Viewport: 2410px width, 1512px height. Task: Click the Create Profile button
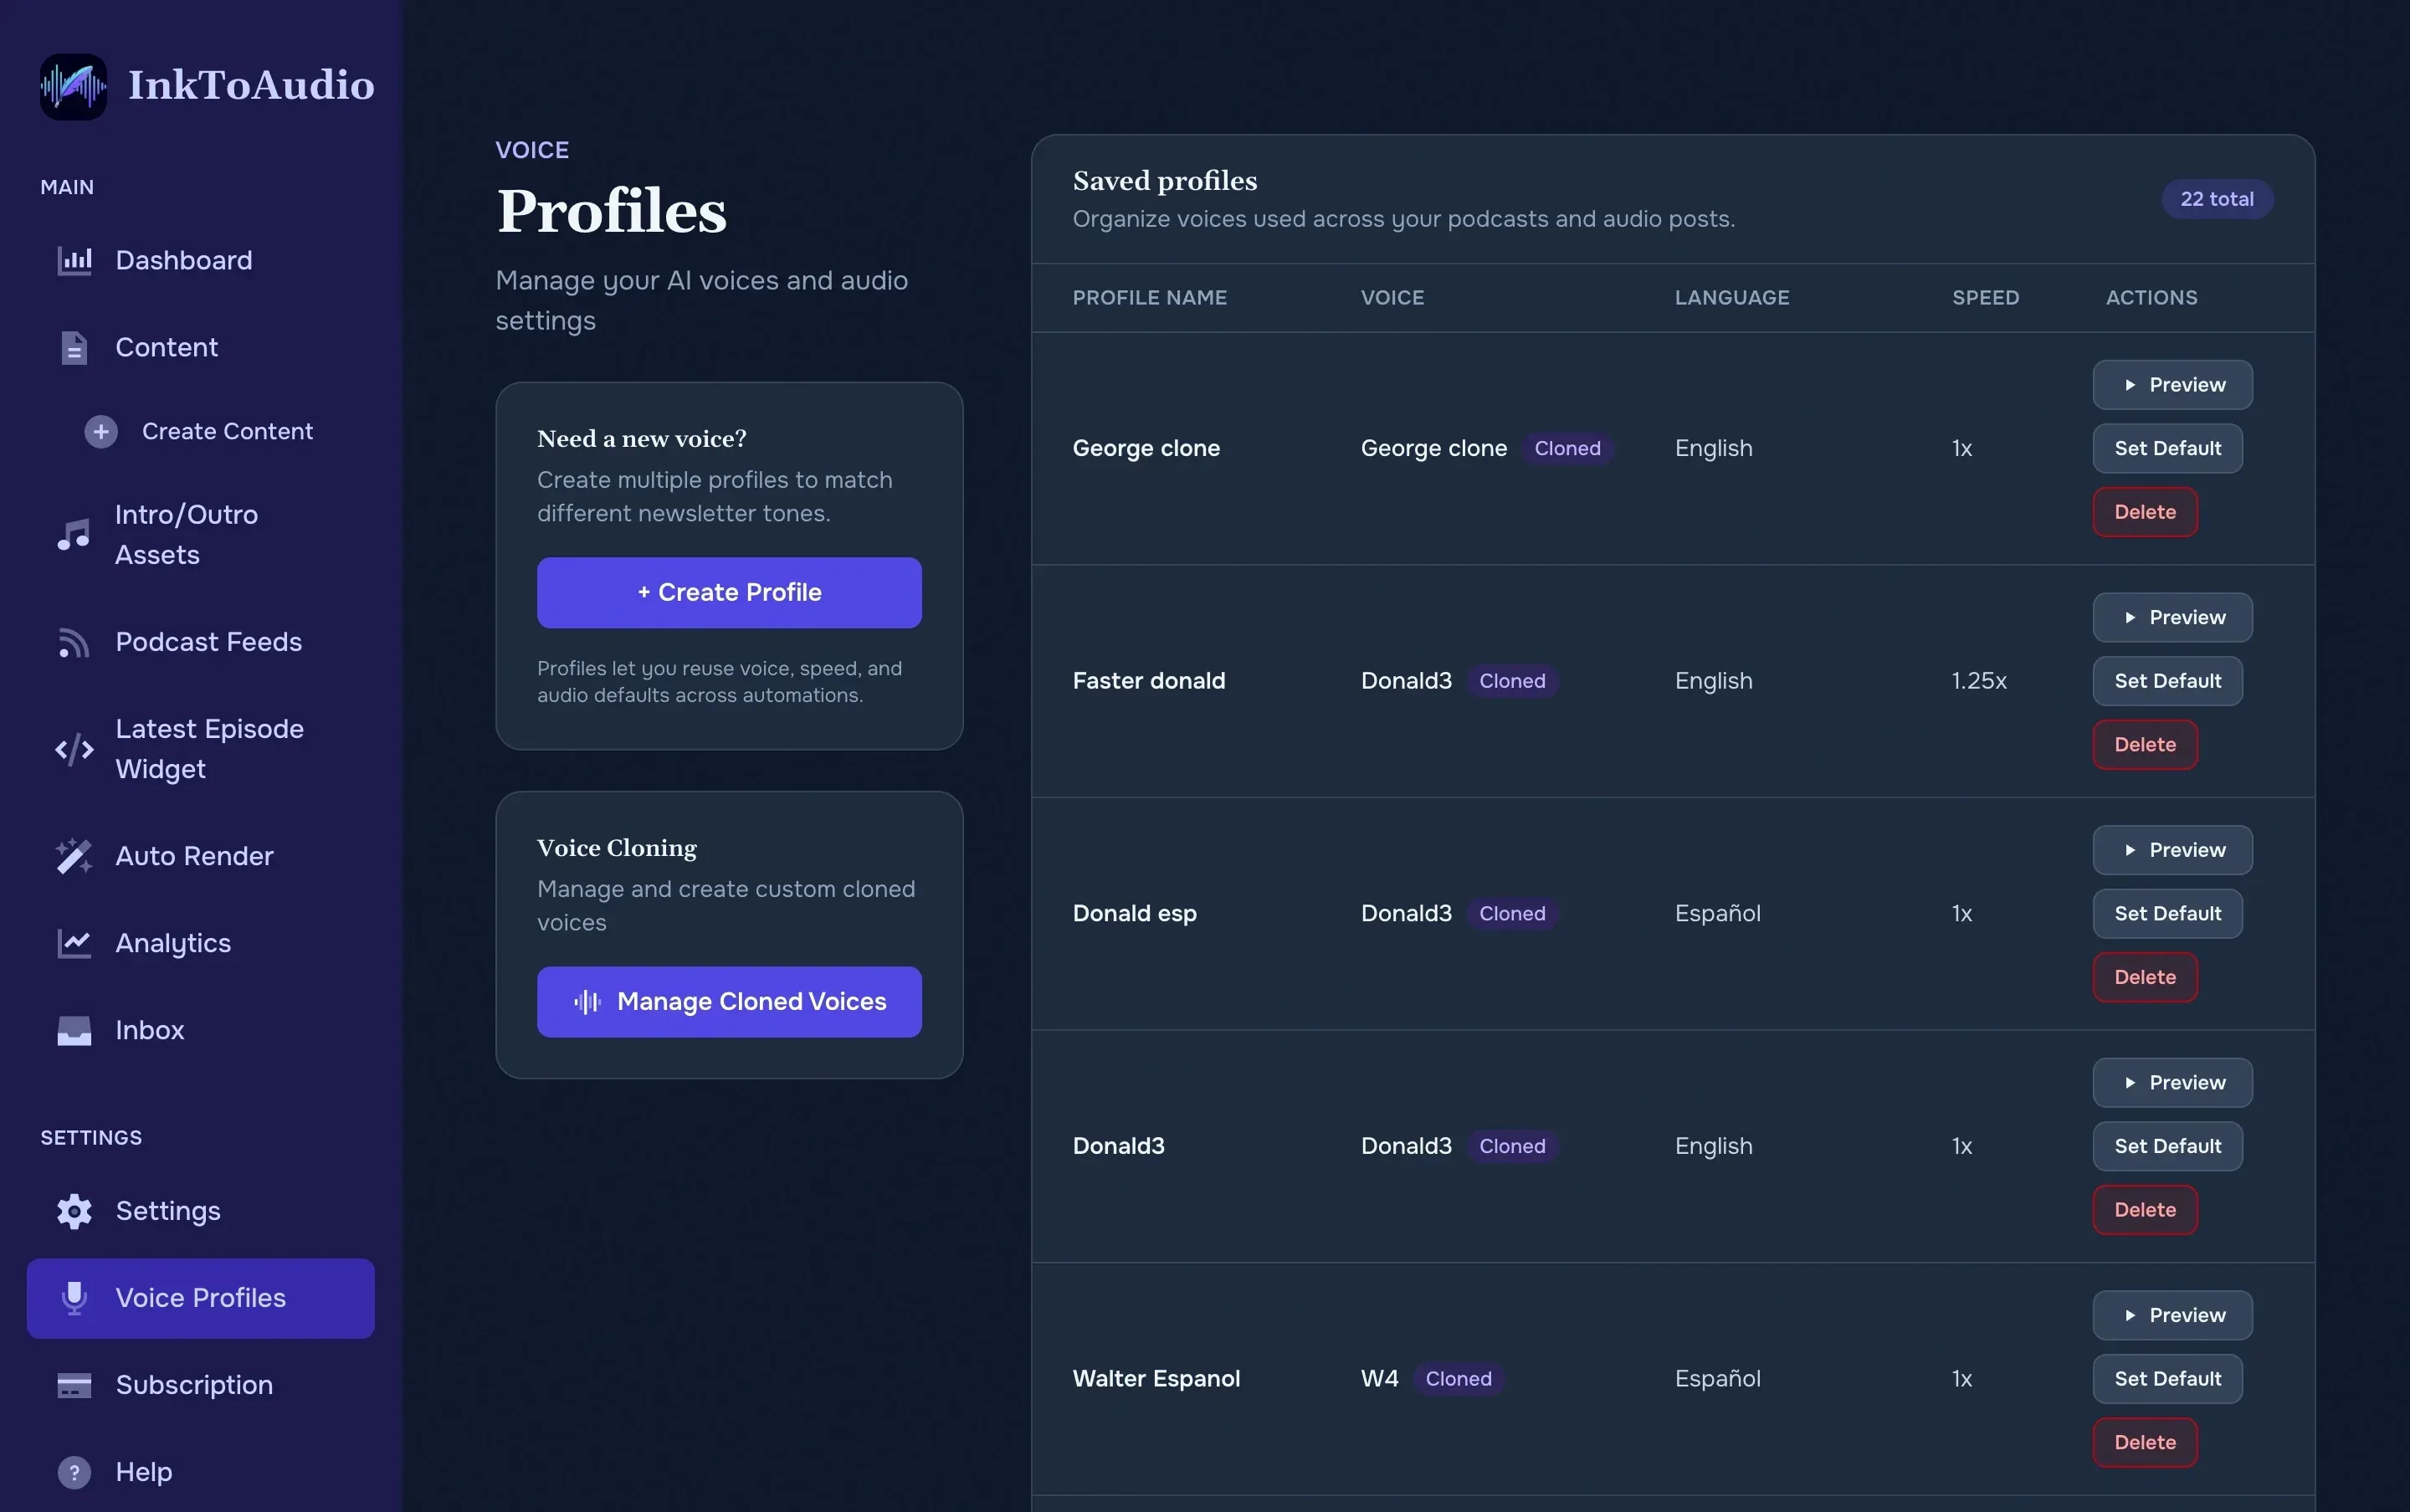coord(729,593)
